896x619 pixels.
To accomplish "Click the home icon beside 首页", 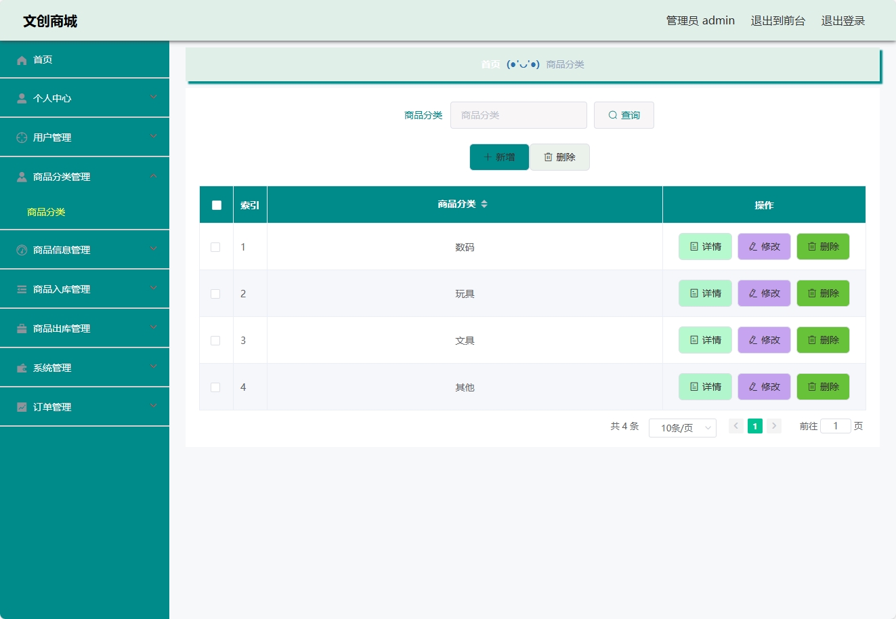I will (x=21, y=60).
